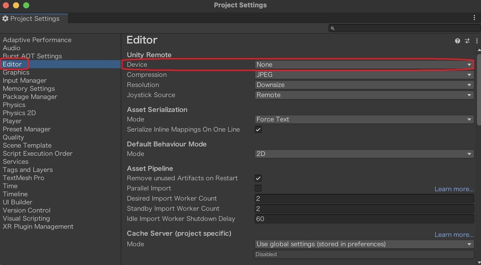Select Quality settings category
The width and height of the screenshot is (481, 265).
coord(13,137)
